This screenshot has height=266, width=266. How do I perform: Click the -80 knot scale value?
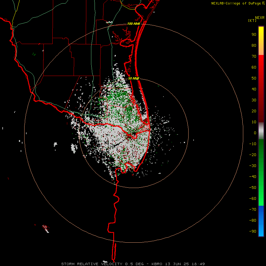(253, 220)
